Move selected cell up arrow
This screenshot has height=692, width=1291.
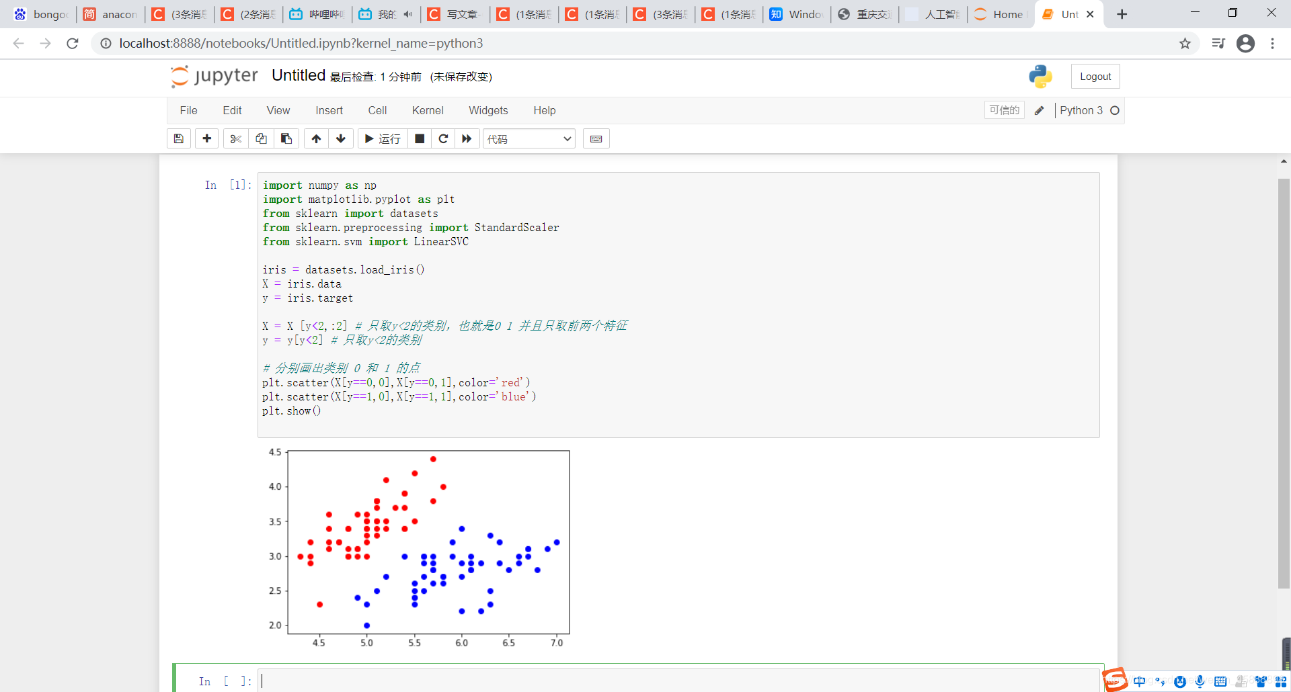pos(316,138)
